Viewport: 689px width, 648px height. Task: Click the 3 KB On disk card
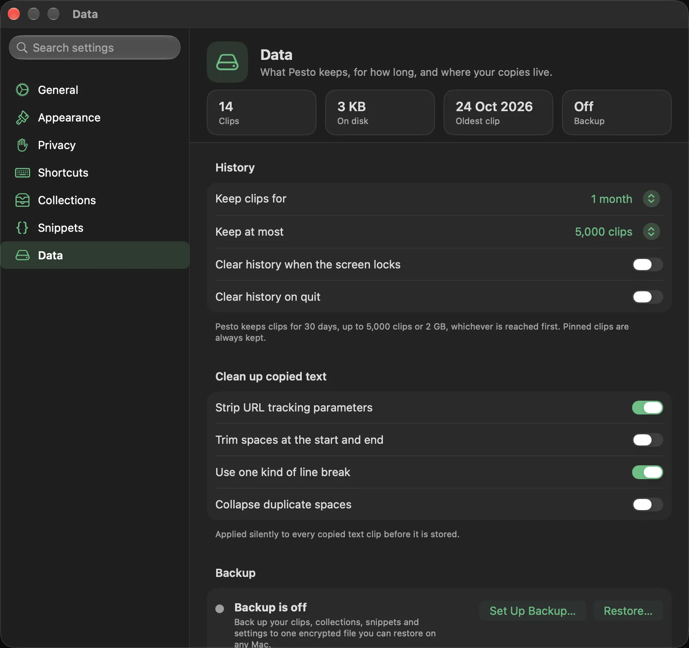380,112
